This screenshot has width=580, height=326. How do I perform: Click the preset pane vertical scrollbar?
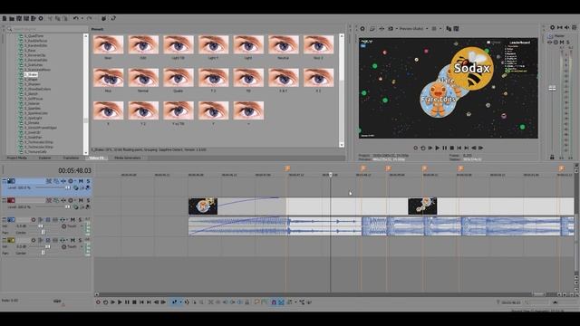point(342,91)
